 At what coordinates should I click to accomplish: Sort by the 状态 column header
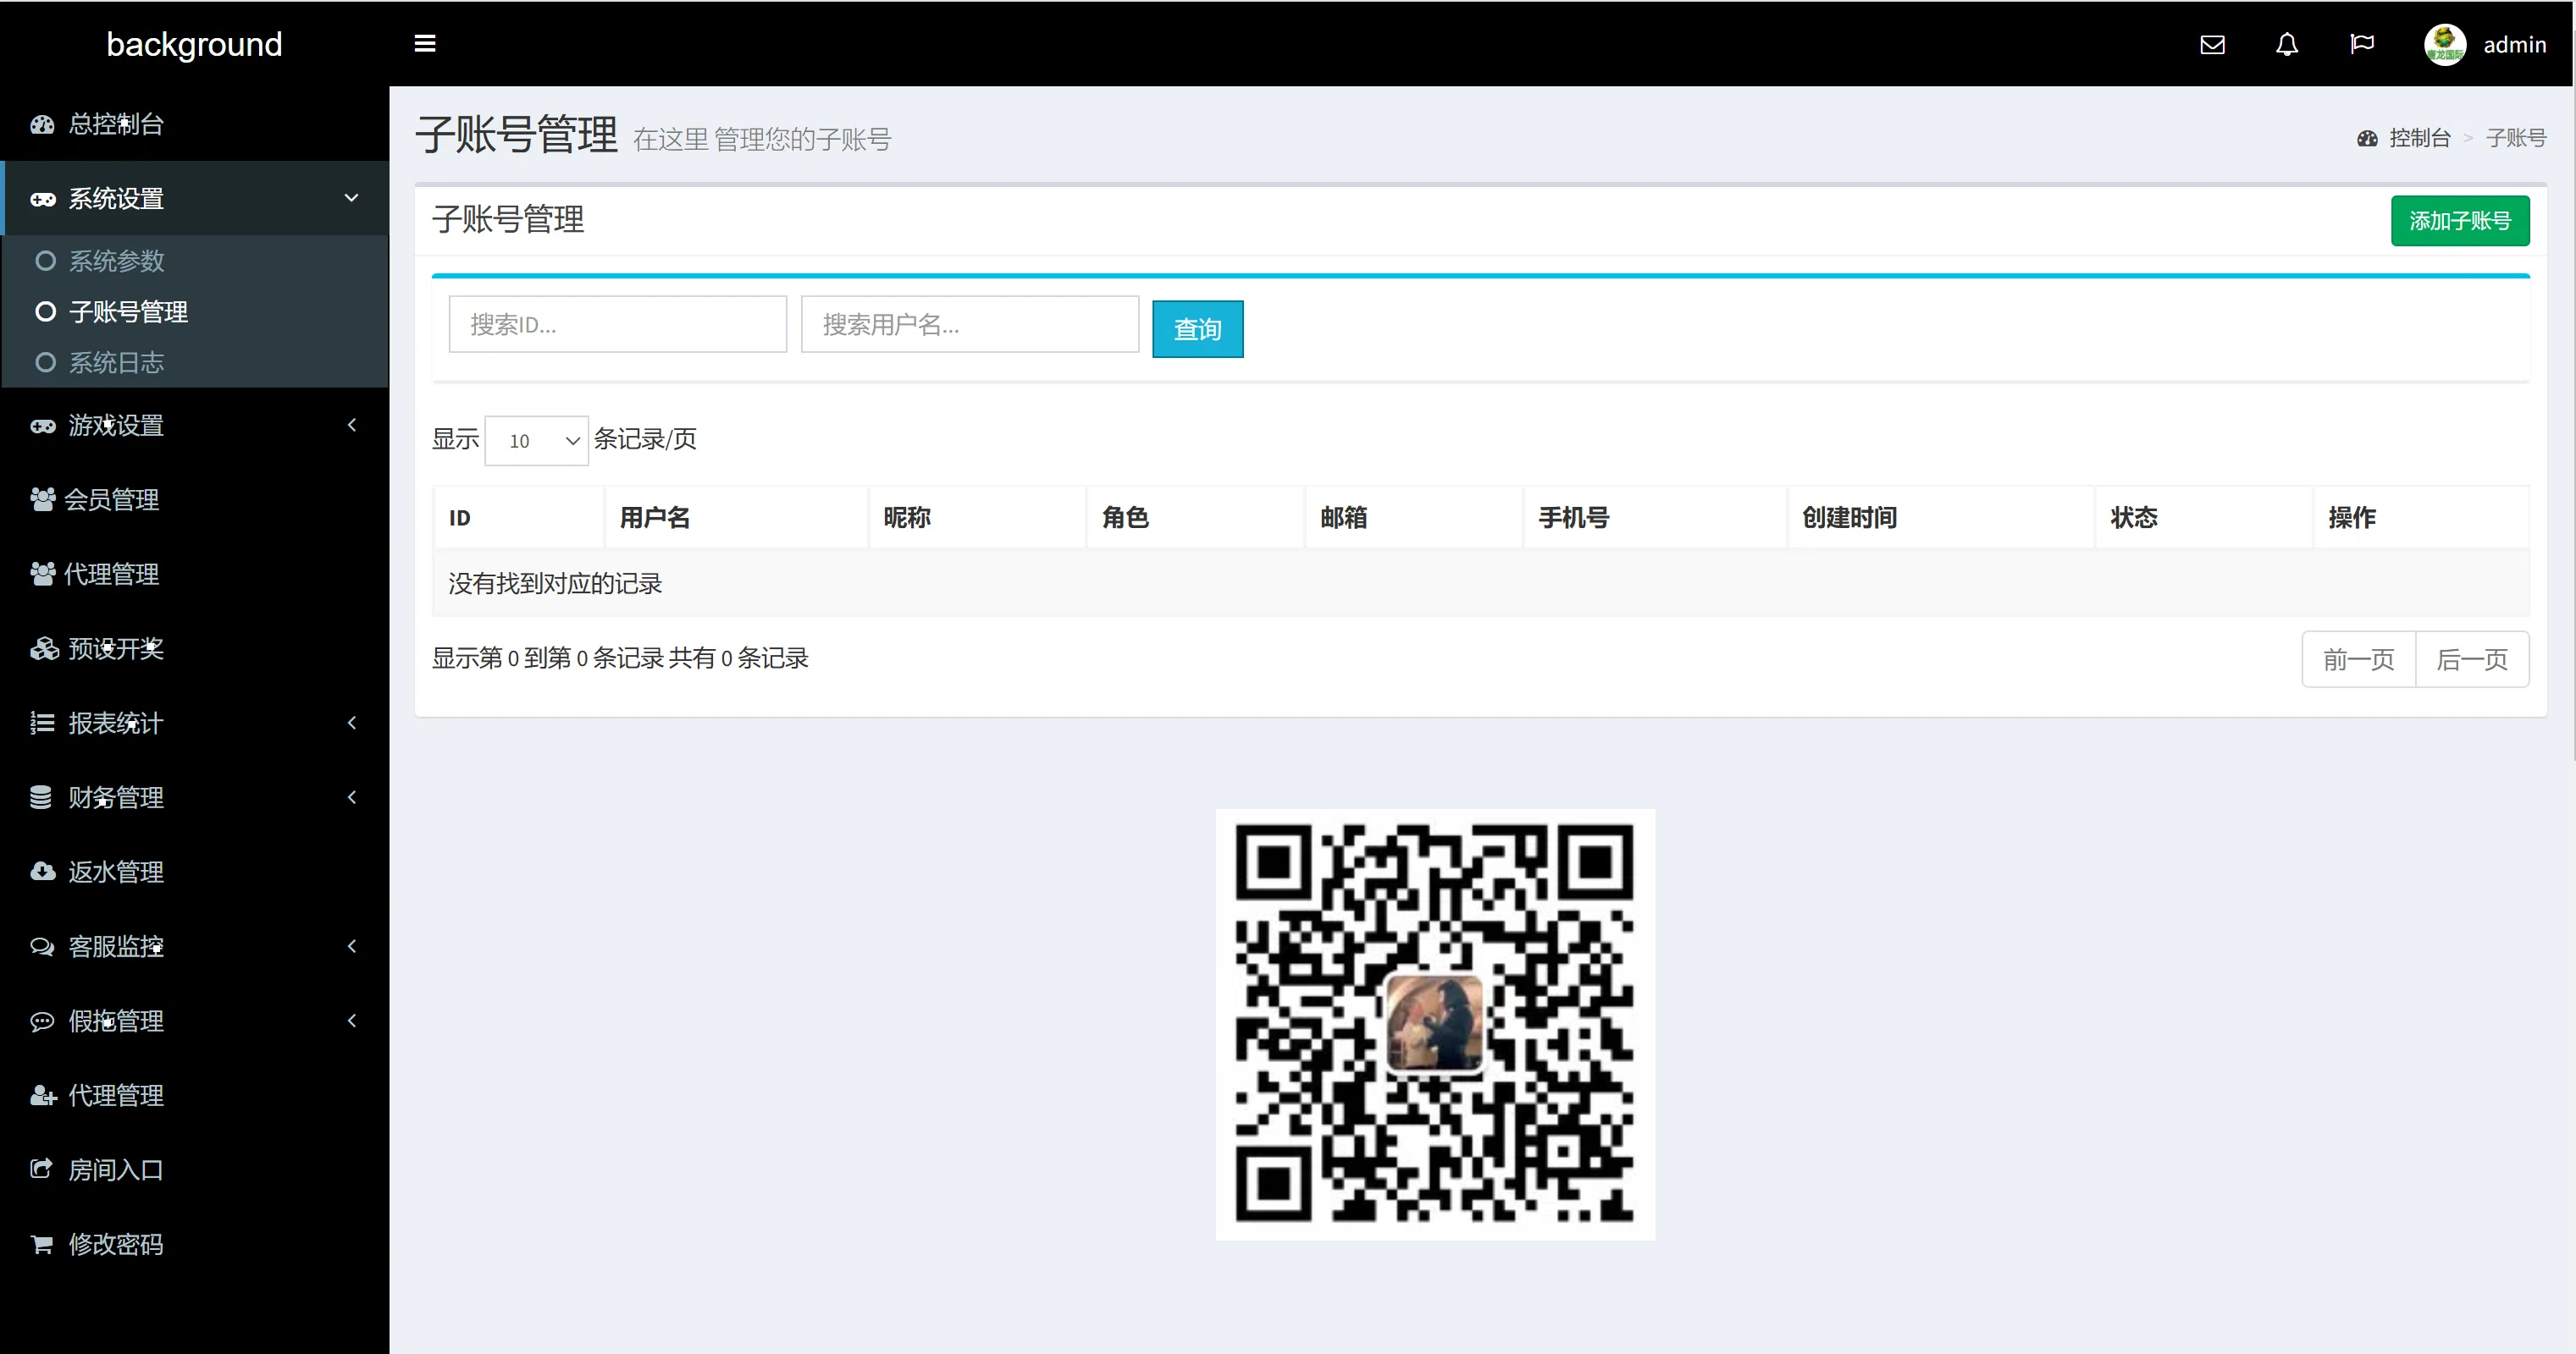tap(2205, 518)
